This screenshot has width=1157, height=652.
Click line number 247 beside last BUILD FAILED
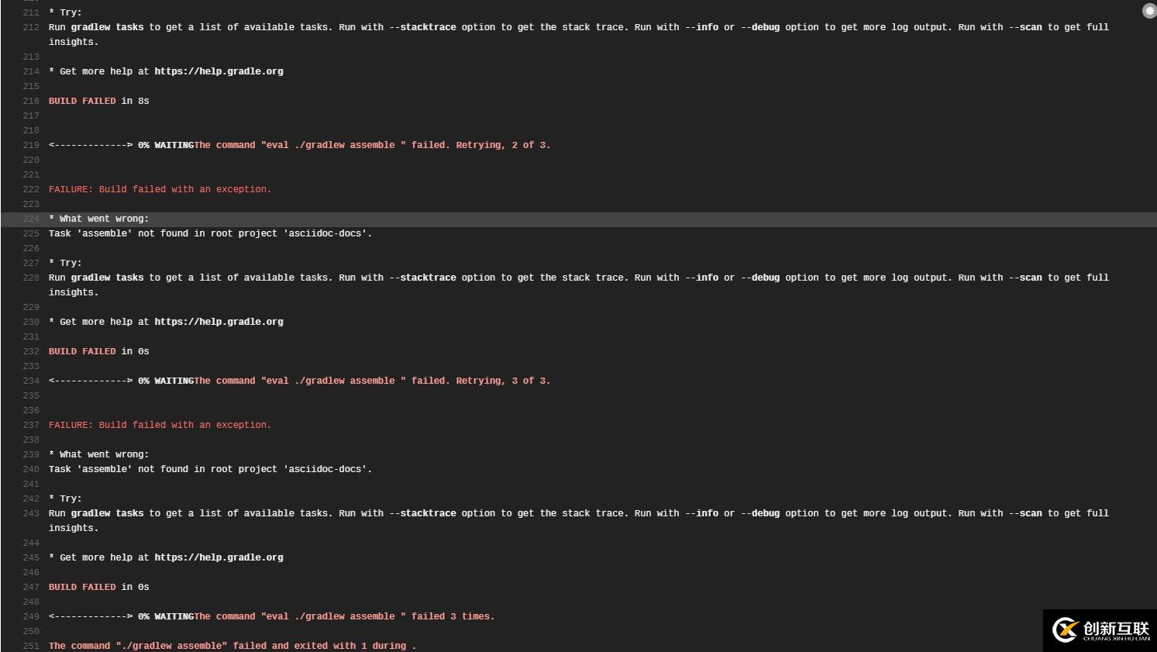tap(31, 587)
